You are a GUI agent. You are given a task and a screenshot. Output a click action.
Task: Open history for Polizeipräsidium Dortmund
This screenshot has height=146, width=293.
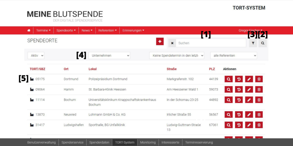[x=239, y=79]
